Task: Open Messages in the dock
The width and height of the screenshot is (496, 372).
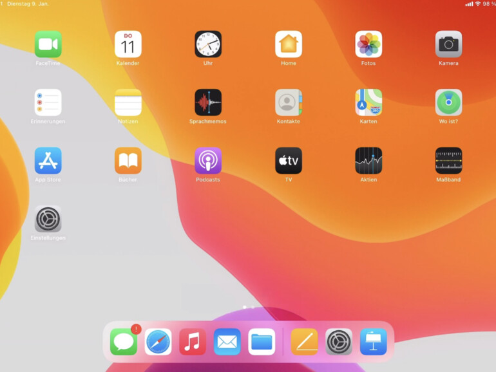Action: coord(124,342)
